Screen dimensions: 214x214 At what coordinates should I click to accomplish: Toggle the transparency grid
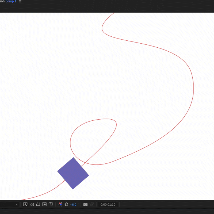click(32, 204)
